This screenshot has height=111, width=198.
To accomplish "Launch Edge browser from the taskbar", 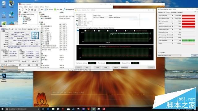I will (x=48, y=109).
